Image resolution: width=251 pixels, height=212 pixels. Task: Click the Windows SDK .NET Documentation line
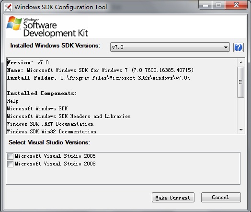[50, 124]
